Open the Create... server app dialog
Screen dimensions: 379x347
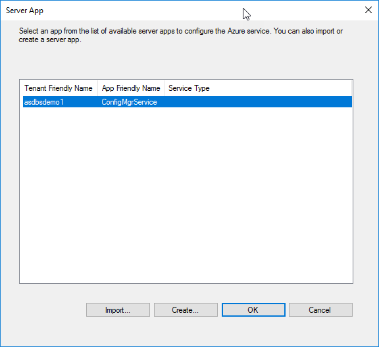(x=186, y=309)
